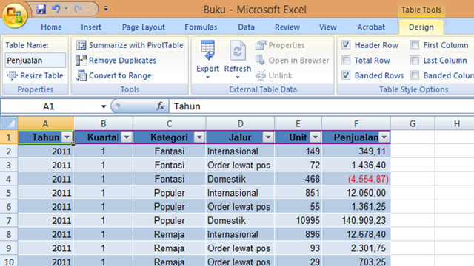474x266 pixels.
Task: Open the Formulas tab
Action: click(201, 27)
